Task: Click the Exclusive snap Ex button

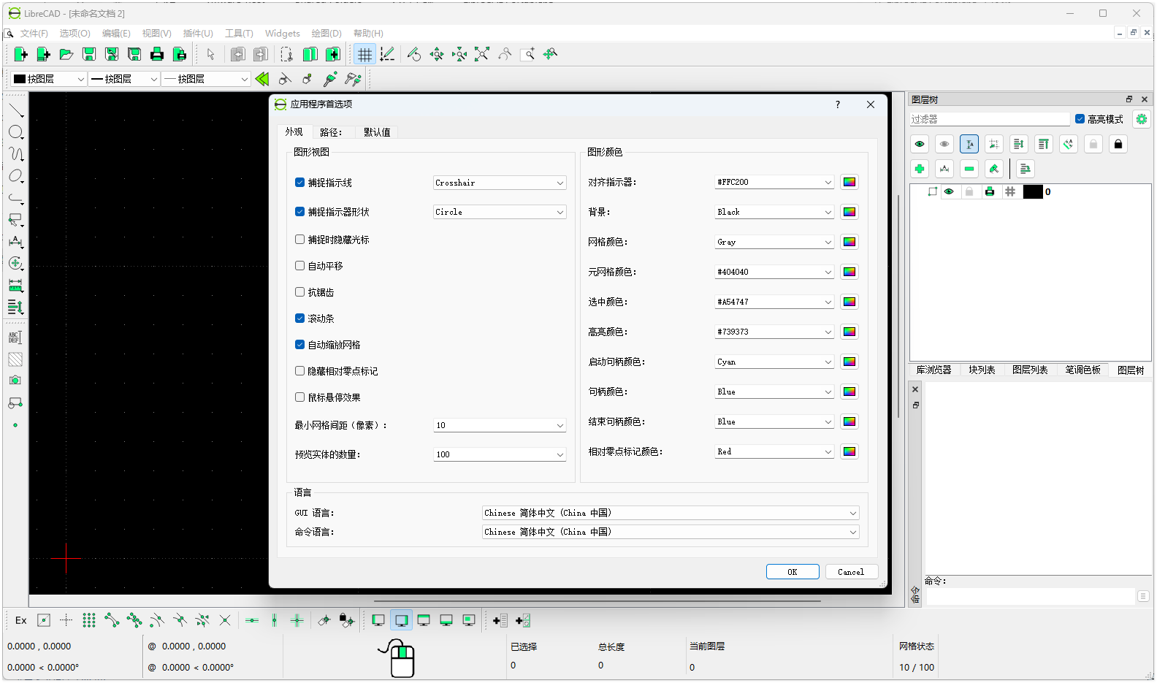Action: pyautogui.click(x=21, y=620)
